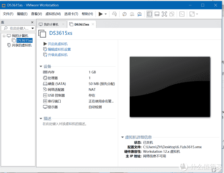Image resolution: width=224 pixels, height=173 pixels.
Task: Select 我的计算机 in the library tree
Action: click(x=20, y=36)
